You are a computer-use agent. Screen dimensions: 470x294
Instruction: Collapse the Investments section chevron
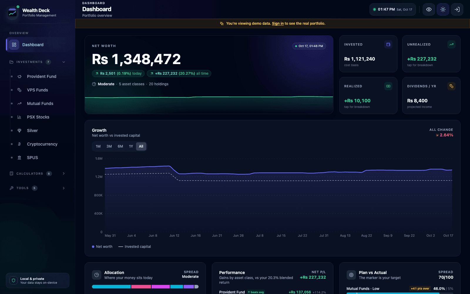pyautogui.click(x=64, y=62)
